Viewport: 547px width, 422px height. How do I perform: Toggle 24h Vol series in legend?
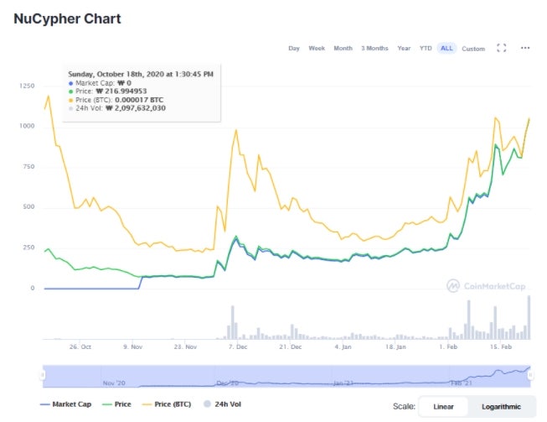tap(222, 404)
